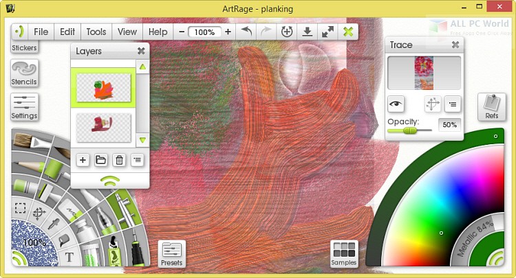Viewport: 516px width, 278px height.
Task: Open the View menu
Action: (127, 32)
